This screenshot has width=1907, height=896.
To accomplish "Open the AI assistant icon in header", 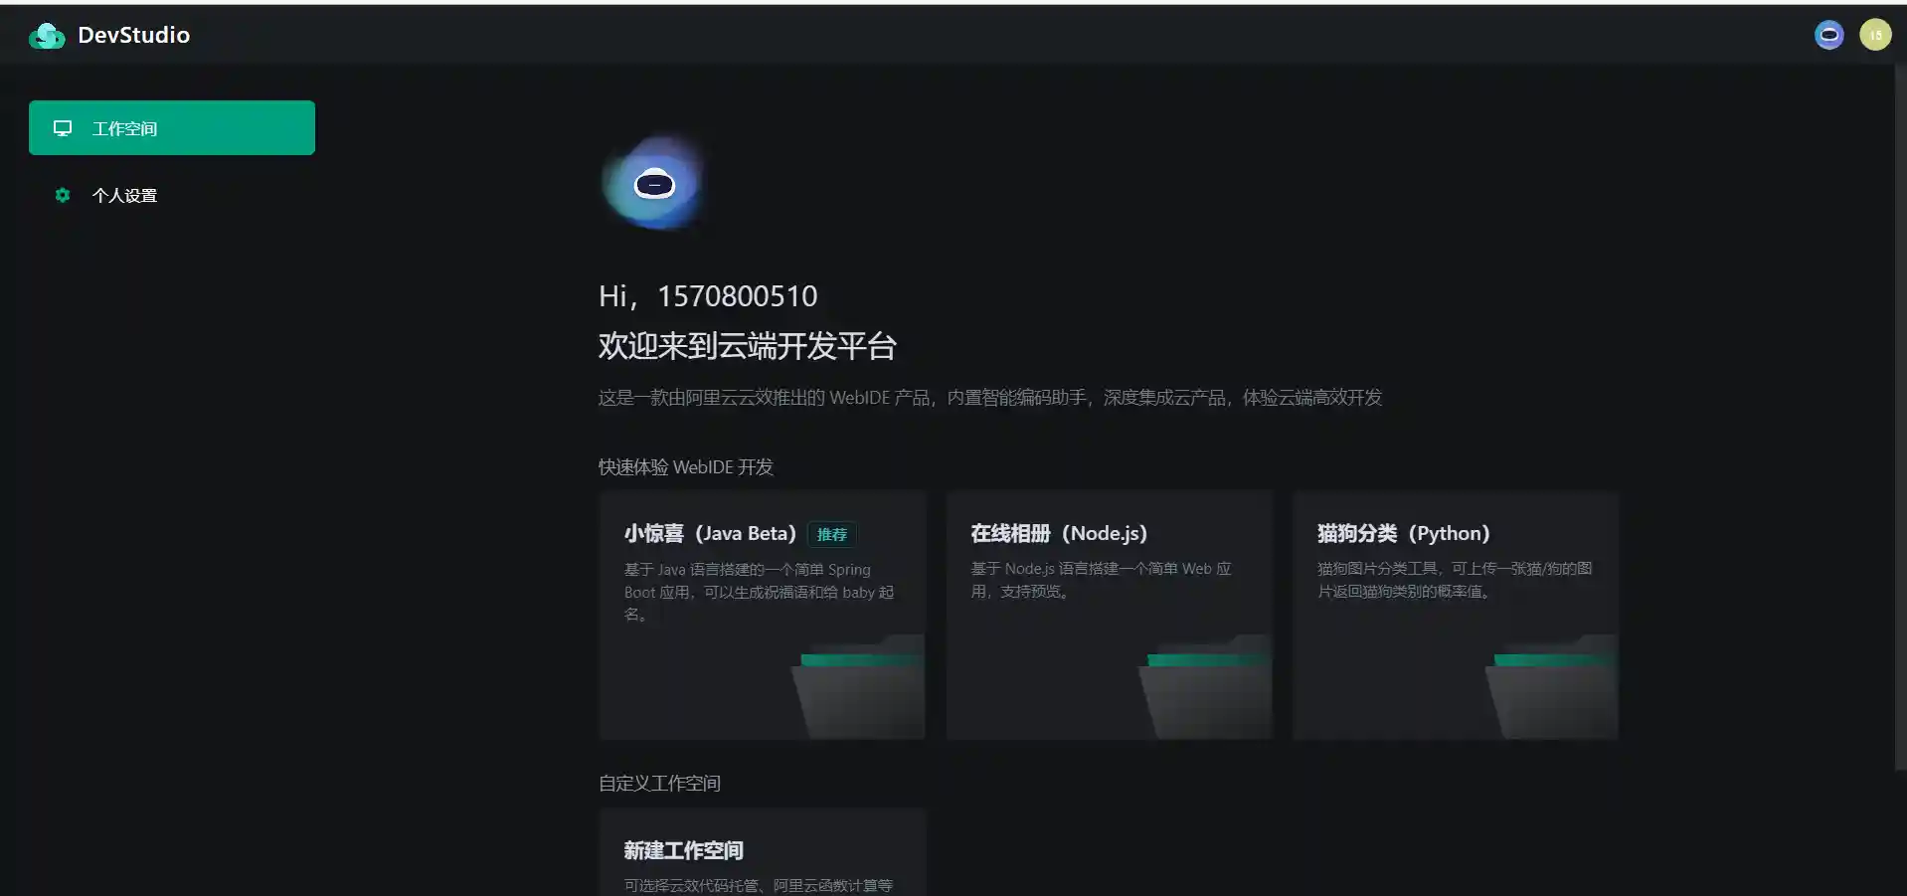I will tap(1828, 35).
